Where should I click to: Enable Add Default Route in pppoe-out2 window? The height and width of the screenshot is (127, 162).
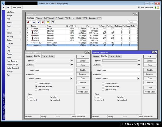point(103,87)
